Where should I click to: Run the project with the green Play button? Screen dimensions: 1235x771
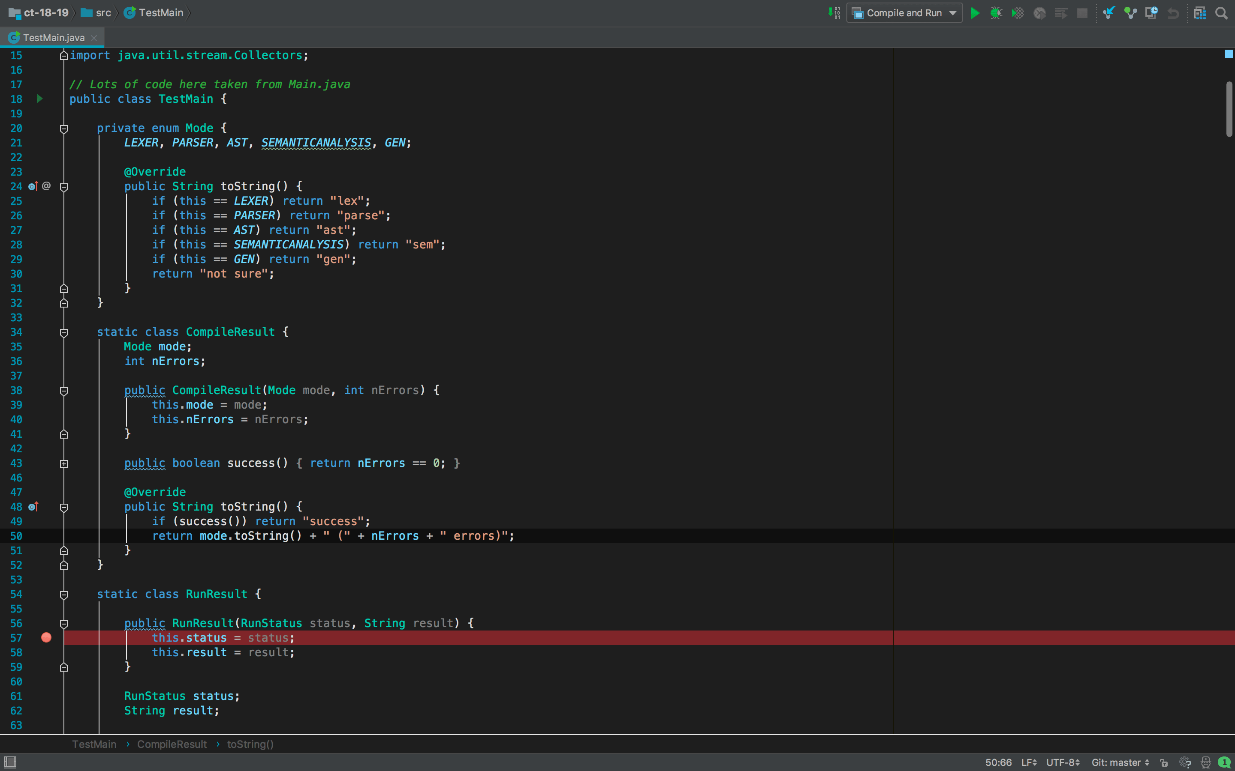[x=975, y=13]
